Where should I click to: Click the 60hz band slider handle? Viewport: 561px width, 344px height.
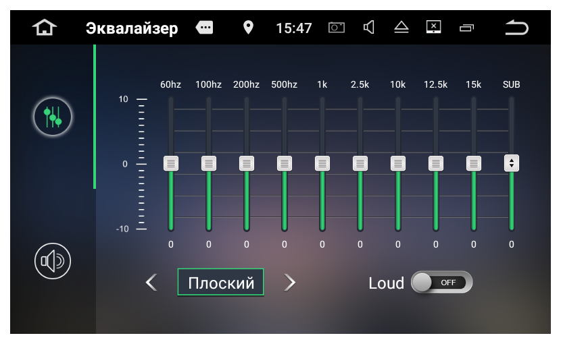pyautogui.click(x=171, y=163)
